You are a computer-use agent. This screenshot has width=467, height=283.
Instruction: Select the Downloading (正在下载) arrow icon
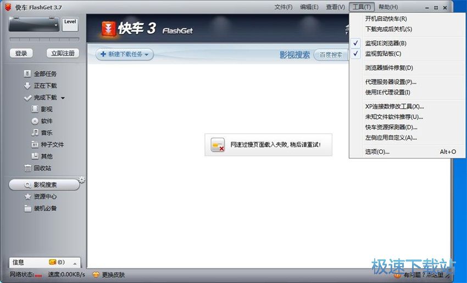27,86
